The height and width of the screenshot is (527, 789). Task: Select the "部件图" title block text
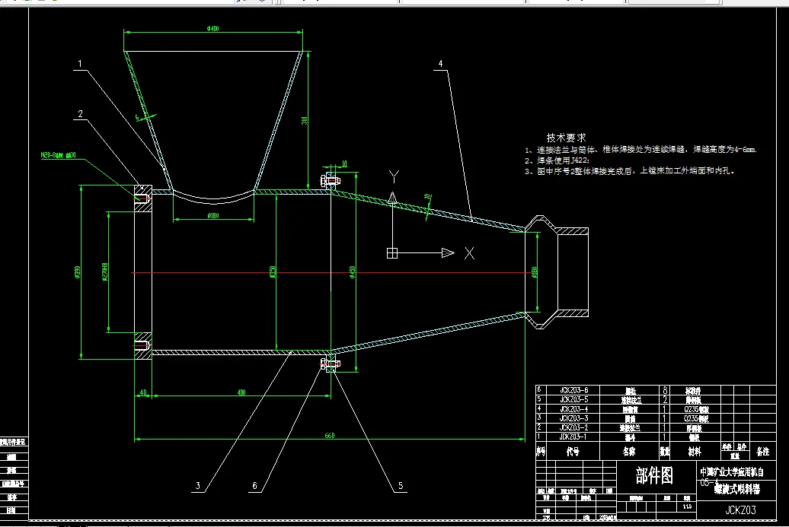(654, 475)
